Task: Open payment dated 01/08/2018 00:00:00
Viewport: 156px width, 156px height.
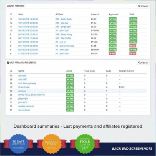Action: (28, 54)
